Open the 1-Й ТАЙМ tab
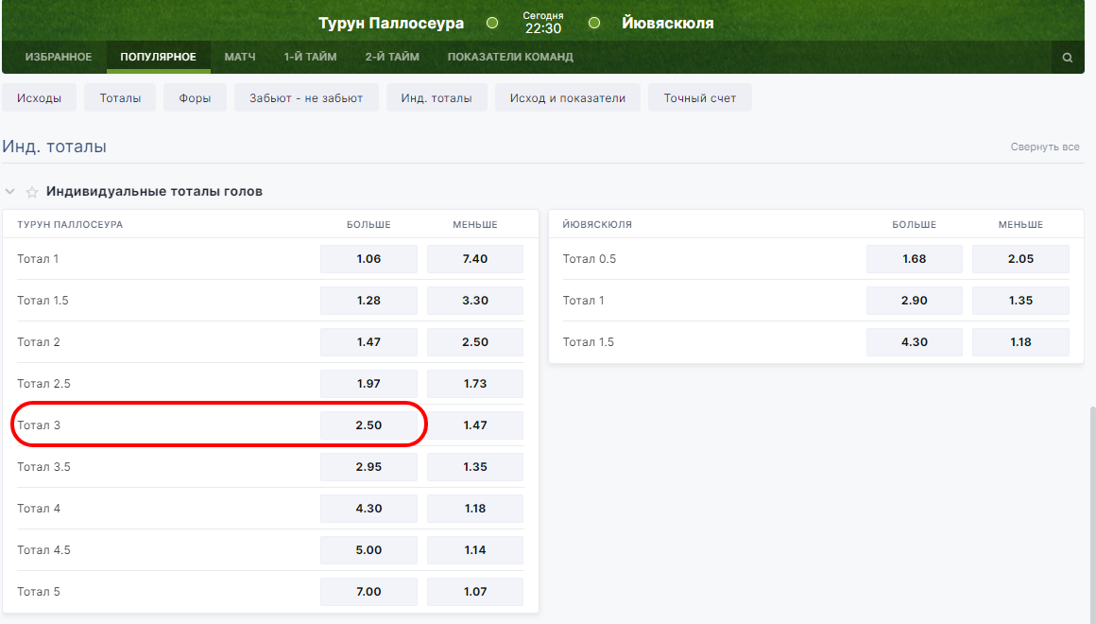This screenshot has width=1096, height=624. point(310,58)
